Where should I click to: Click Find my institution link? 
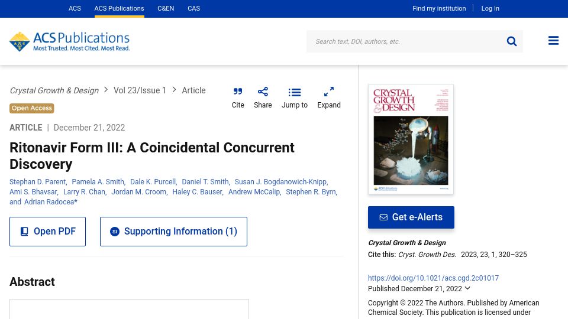[439, 8]
